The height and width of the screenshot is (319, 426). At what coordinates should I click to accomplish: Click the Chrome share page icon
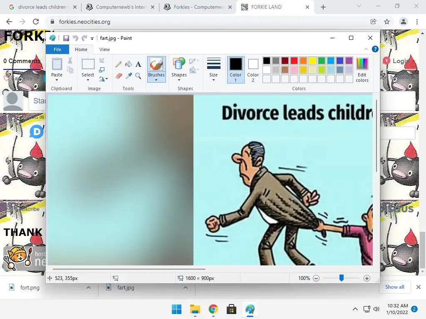(373, 22)
